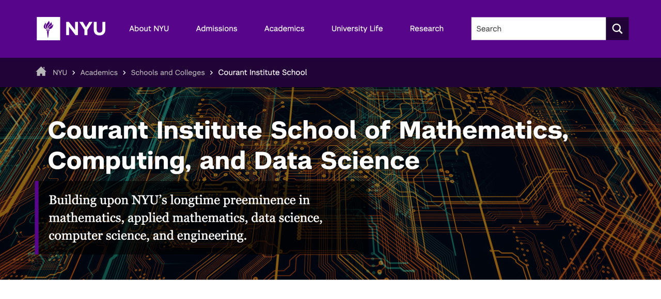
Task: Click the chevron before Courant Institute School
Action: tap(212, 73)
